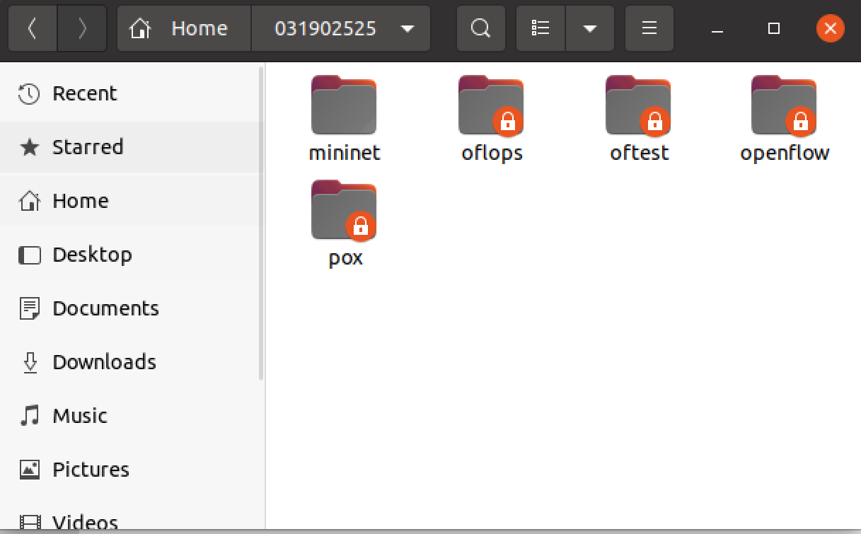Click the oflops folder name
The width and height of the screenshot is (861, 534).
pyautogui.click(x=492, y=153)
